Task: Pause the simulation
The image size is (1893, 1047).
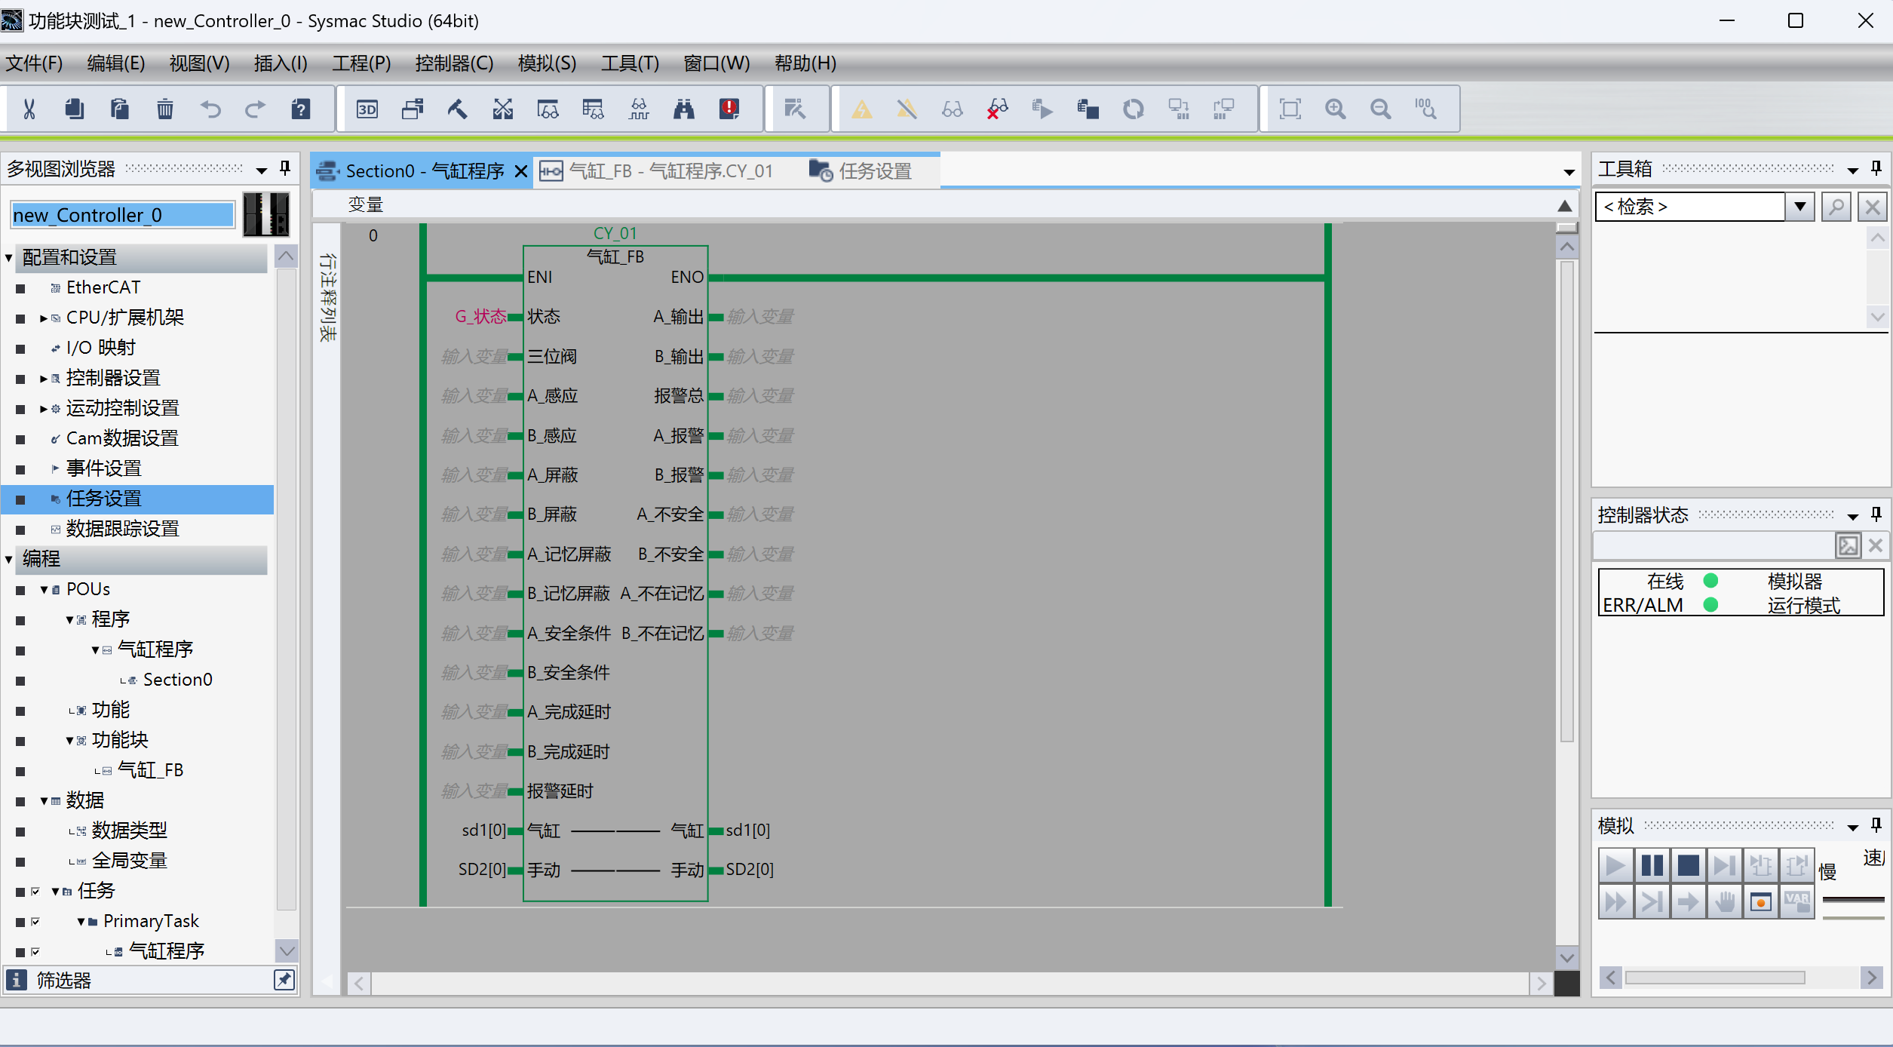Action: click(x=1652, y=865)
